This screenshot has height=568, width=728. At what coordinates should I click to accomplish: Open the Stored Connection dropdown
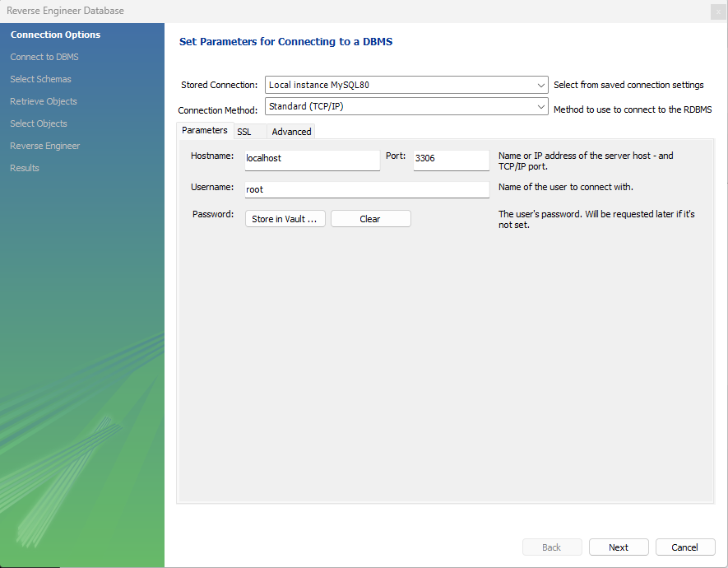pyautogui.click(x=406, y=85)
